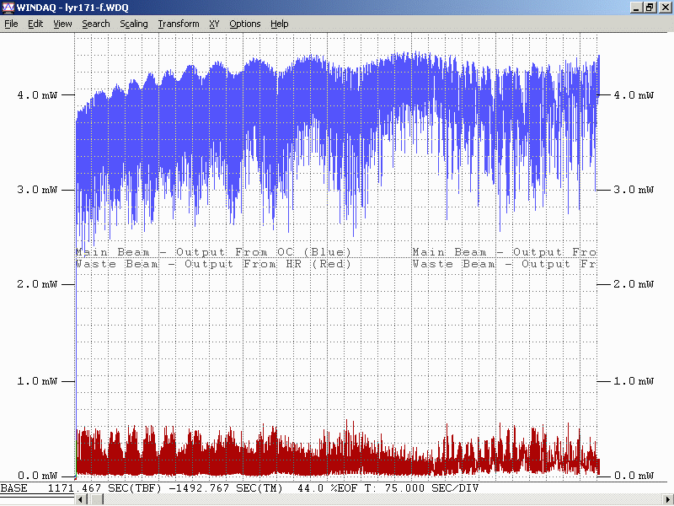Open the Edit menu
Viewport: 674px width, 506px height.
35,24
